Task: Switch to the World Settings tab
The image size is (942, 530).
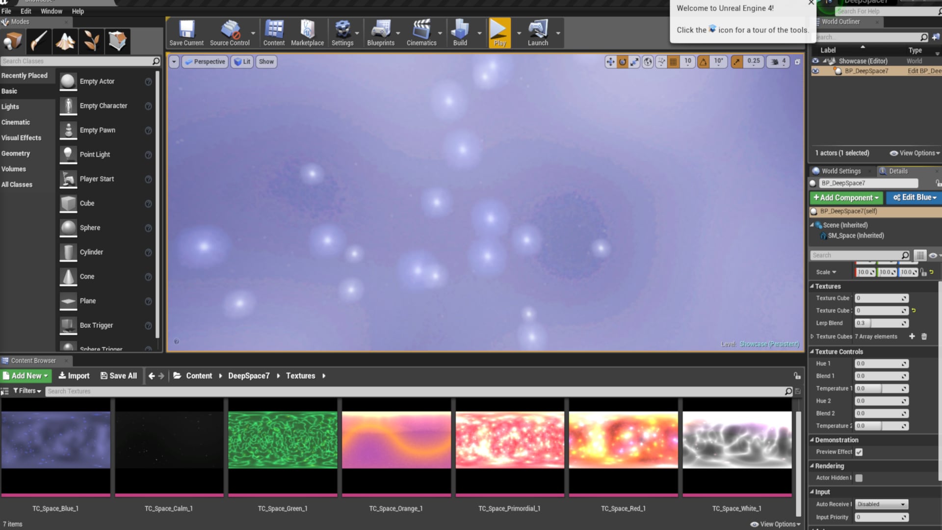Action: pos(840,171)
